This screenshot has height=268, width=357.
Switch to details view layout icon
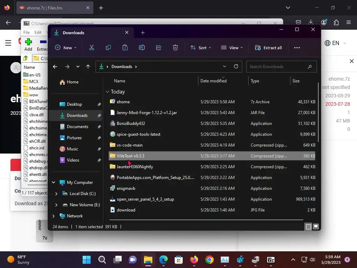[x=308, y=226]
